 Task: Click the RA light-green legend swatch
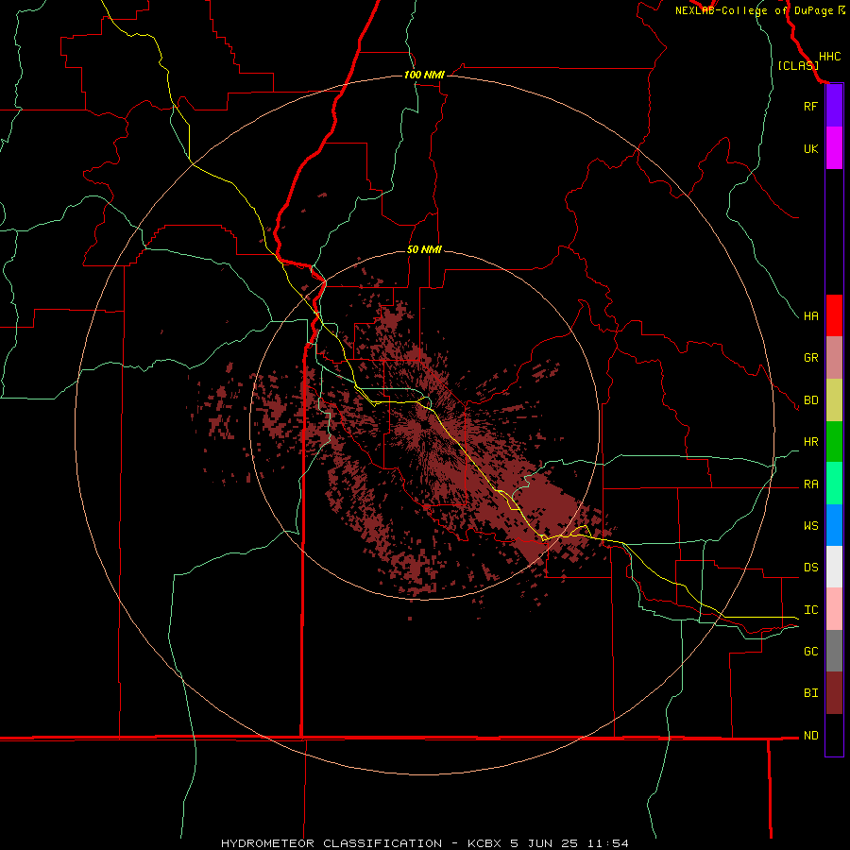point(834,484)
